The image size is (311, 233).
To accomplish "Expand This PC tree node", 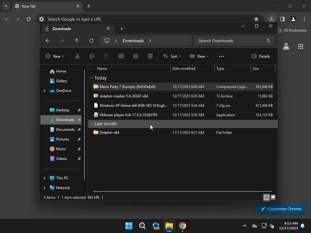I will pos(44,178).
